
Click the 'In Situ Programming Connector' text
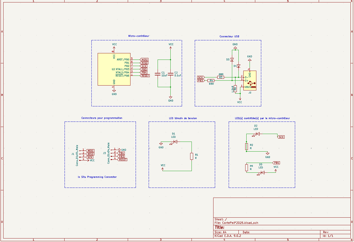click(x=97, y=177)
